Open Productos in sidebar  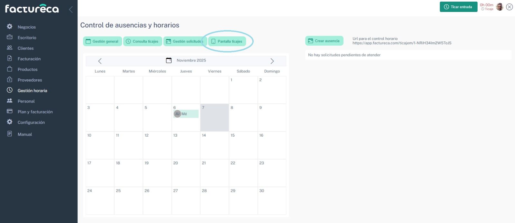[27, 70]
